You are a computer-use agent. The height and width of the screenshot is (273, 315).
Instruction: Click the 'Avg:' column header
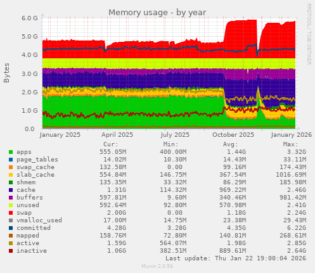coord(231,144)
